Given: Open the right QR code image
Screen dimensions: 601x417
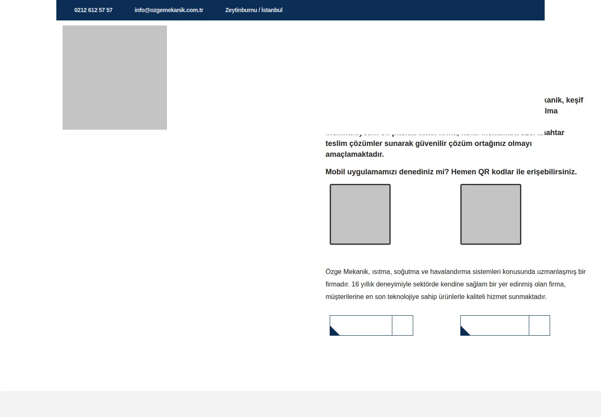Looking at the screenshot, I should coord(491,214).
